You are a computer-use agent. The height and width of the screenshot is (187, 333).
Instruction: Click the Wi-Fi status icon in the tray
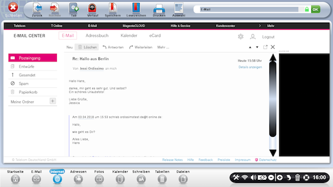tap(245, 177)
